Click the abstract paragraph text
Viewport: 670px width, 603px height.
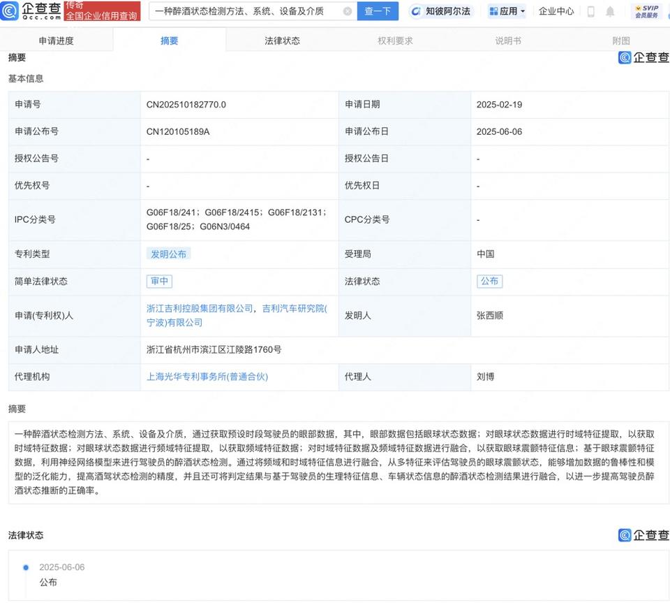(x=334, y=463)
